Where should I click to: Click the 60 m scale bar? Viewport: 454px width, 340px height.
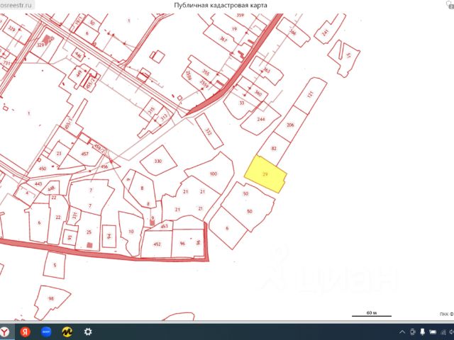pyautogui.click(x=372, y=314)
